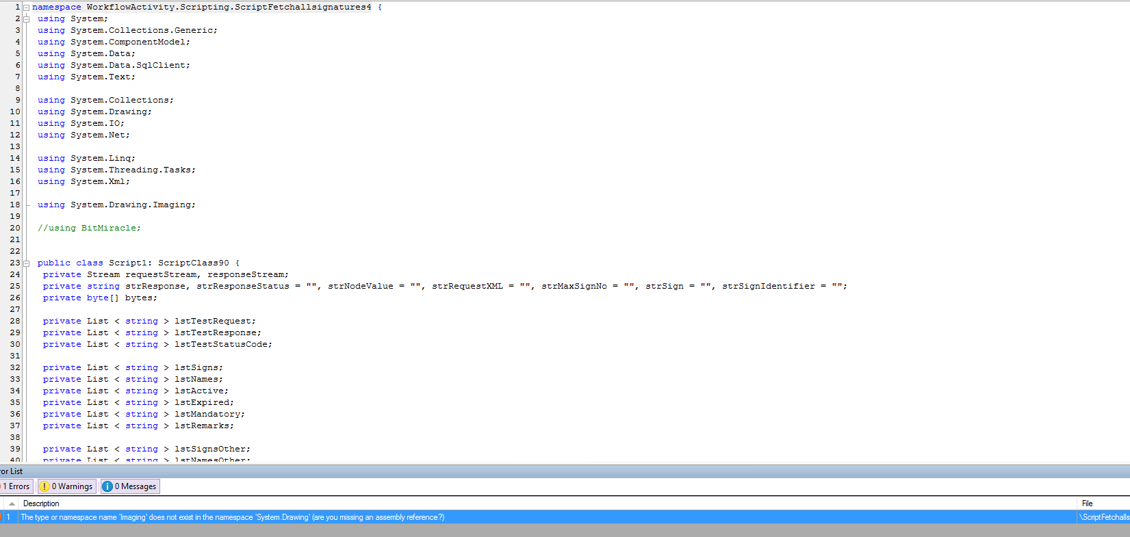Click 'lstSignsOther' list declaration
The image size is (1130, 537).
click(x=210, y=449)
